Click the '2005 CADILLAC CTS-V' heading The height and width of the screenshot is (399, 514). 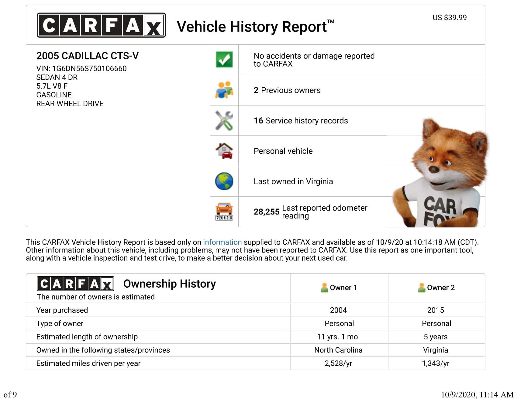pyautogui.click(x=87, y=56)
